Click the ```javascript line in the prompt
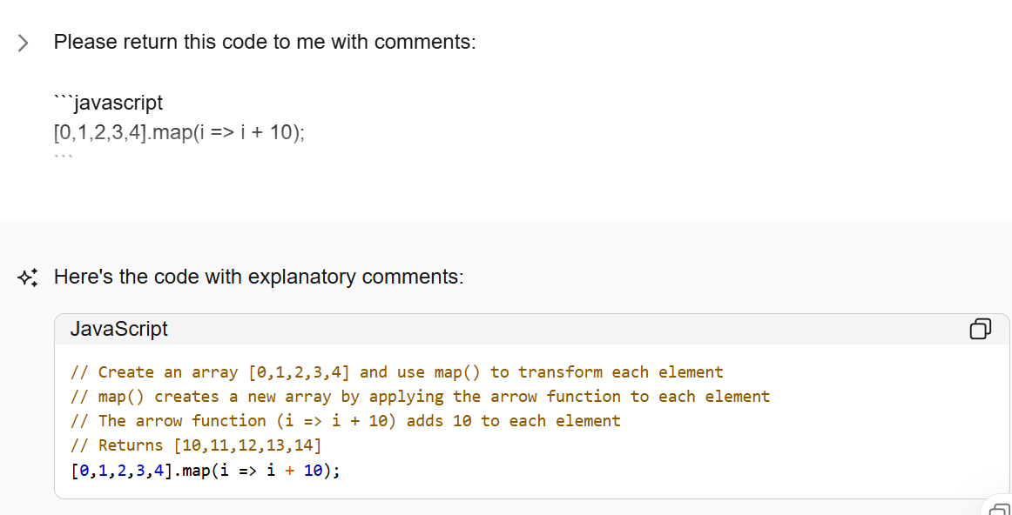1012x515 pixels. click(108, 103)
